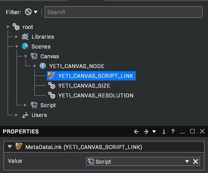208x173 pixels.
Task: Collapse the root tree node
Action: (x=8, y=27)
